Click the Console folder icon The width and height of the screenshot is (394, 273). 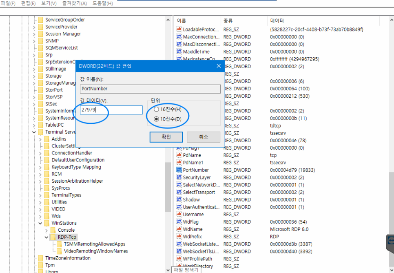pos(53,230)
